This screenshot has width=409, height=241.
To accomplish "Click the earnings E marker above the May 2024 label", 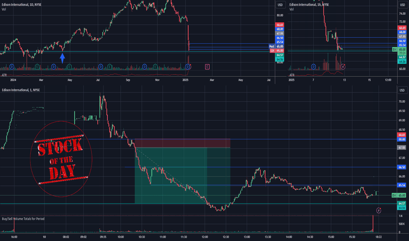I will (x=69, y=67).
